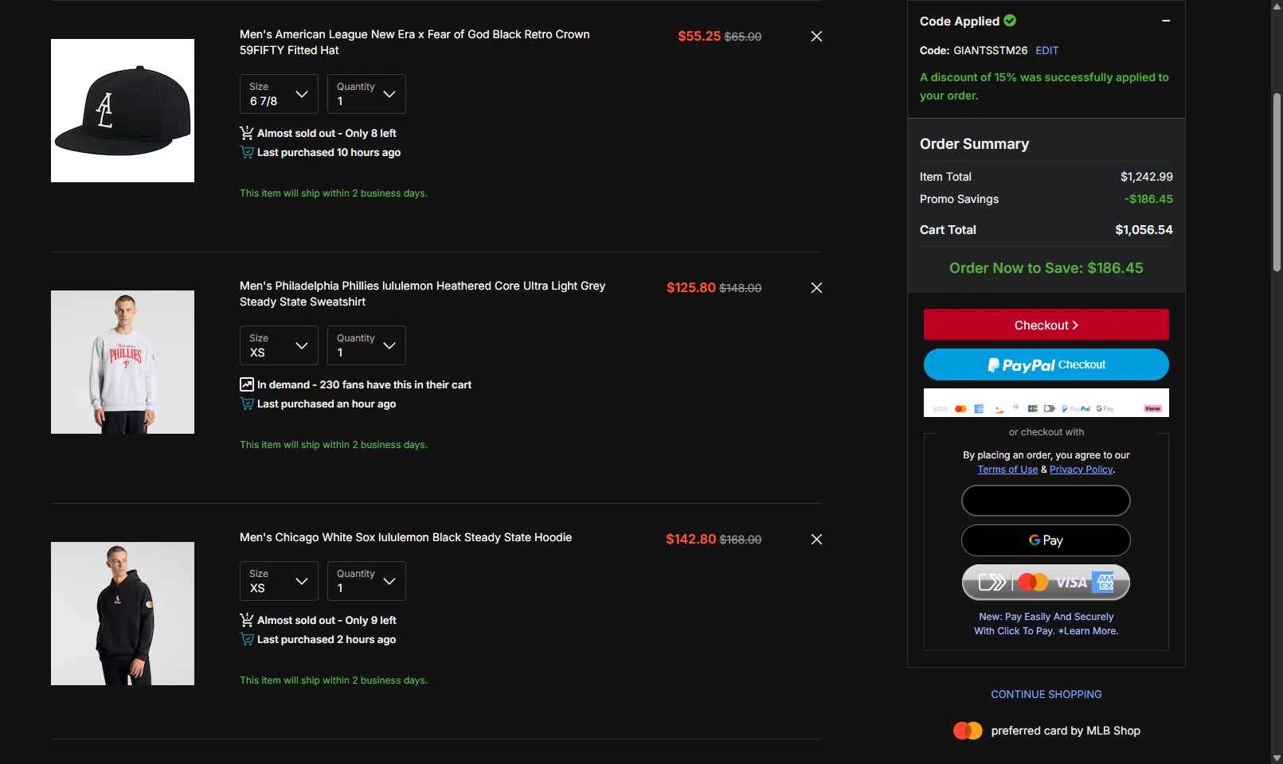
Task: Click the Mastercard preferred card logo
Action: (x=968, y=731)
